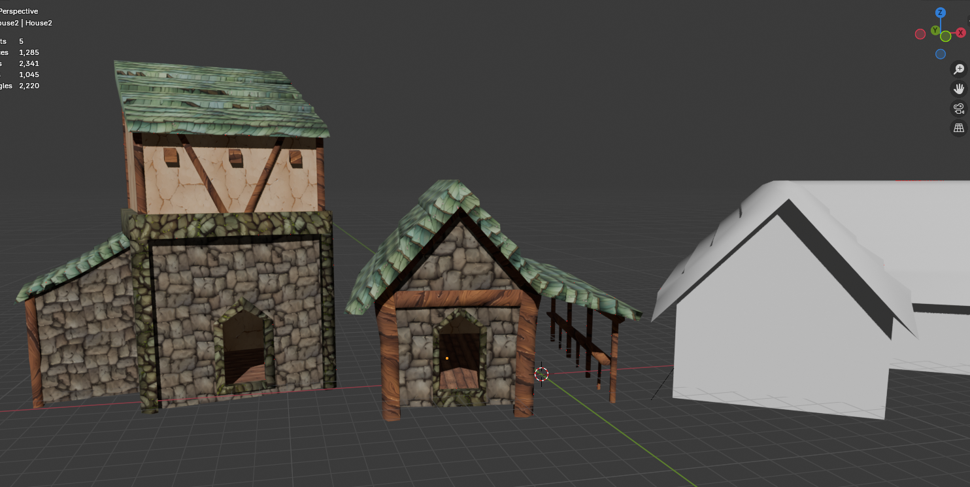Click the hand pan view icon

click(x=959, y=89)
